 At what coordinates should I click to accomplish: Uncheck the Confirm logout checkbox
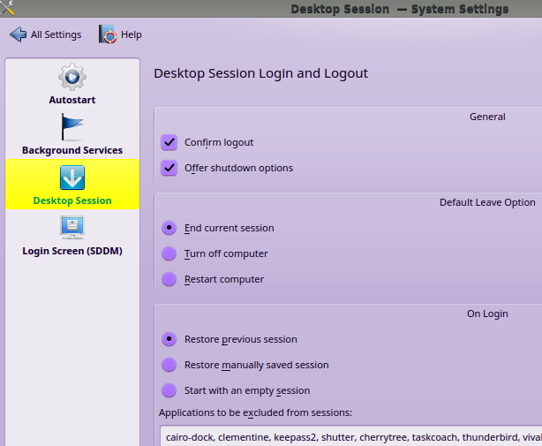click(169, 142)
